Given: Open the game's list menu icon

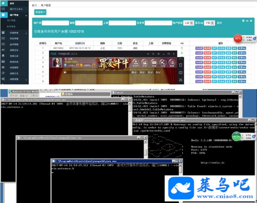Looking at the screenshot, I should click(172, 62).
